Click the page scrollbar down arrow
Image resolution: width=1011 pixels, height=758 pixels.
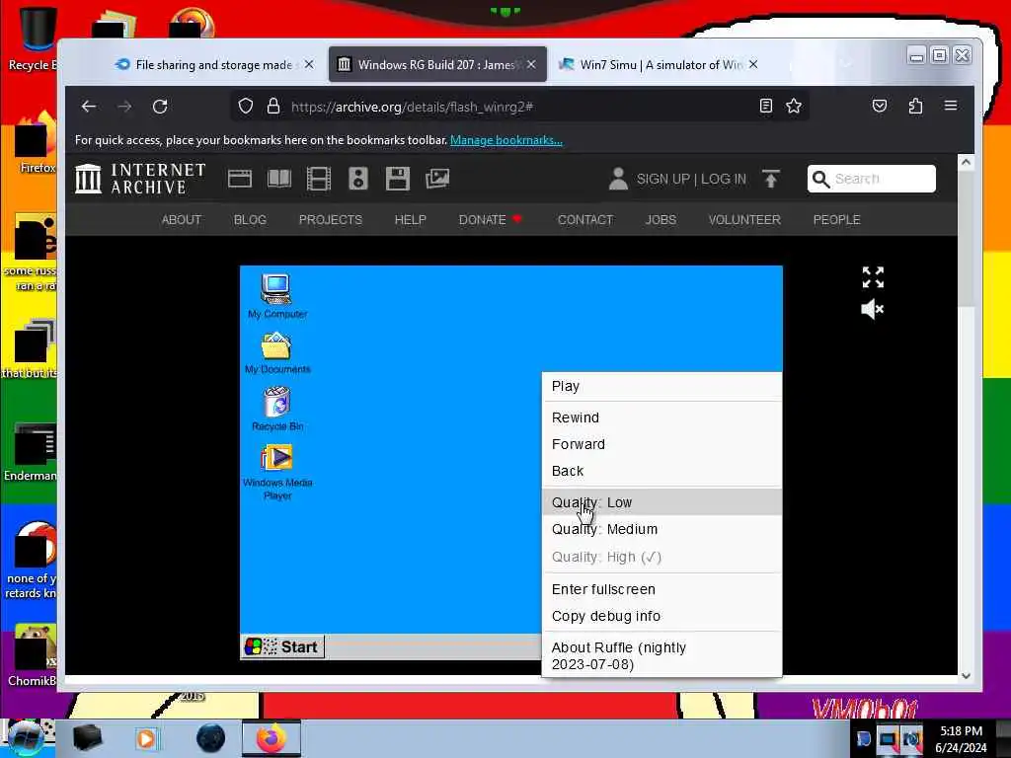pyautogui.click(x=966, y=675)
